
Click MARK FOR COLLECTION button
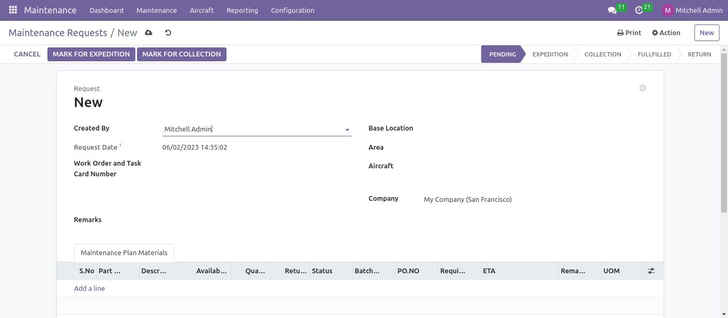182,54
